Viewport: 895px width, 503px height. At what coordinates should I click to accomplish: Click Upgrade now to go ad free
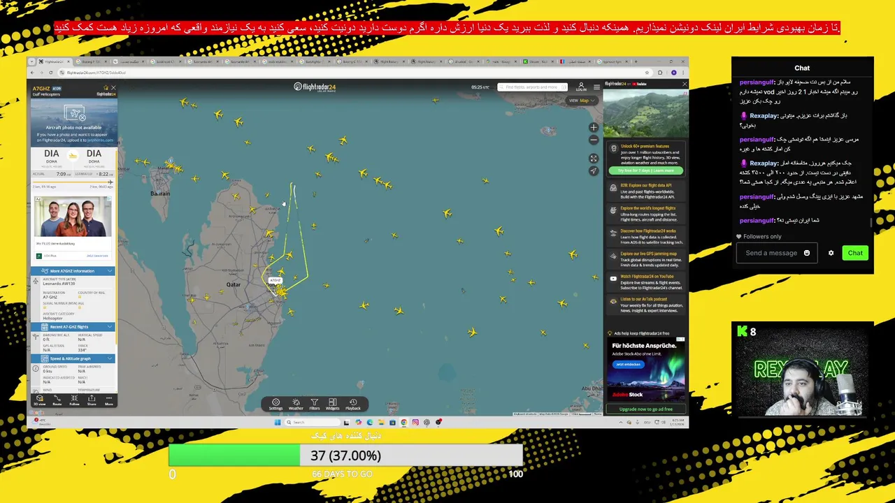645,409
